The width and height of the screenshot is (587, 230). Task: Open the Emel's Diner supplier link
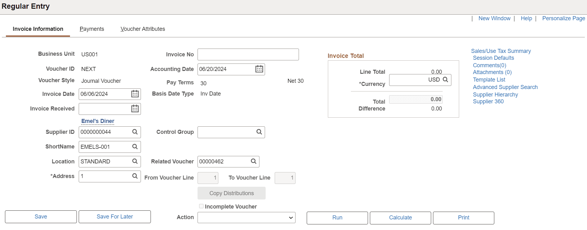98,121
